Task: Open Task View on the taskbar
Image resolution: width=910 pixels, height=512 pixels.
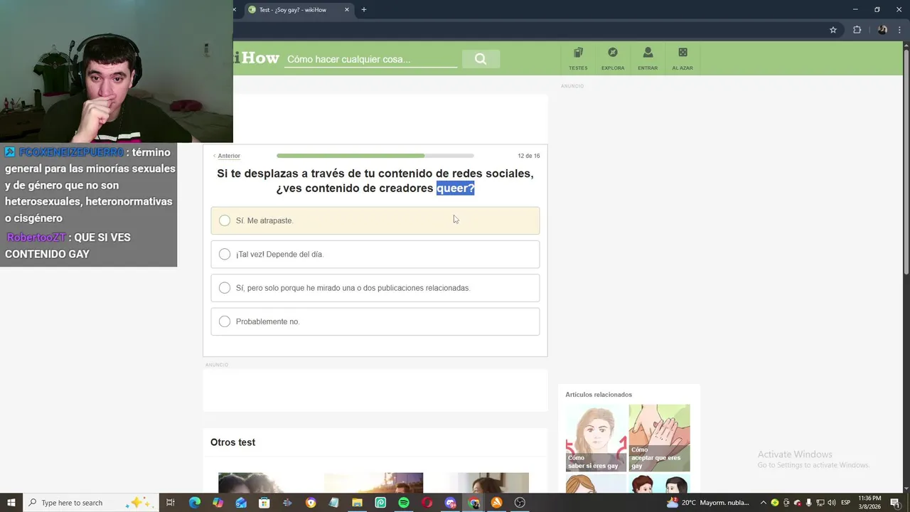Action: (x=171, y=503)
